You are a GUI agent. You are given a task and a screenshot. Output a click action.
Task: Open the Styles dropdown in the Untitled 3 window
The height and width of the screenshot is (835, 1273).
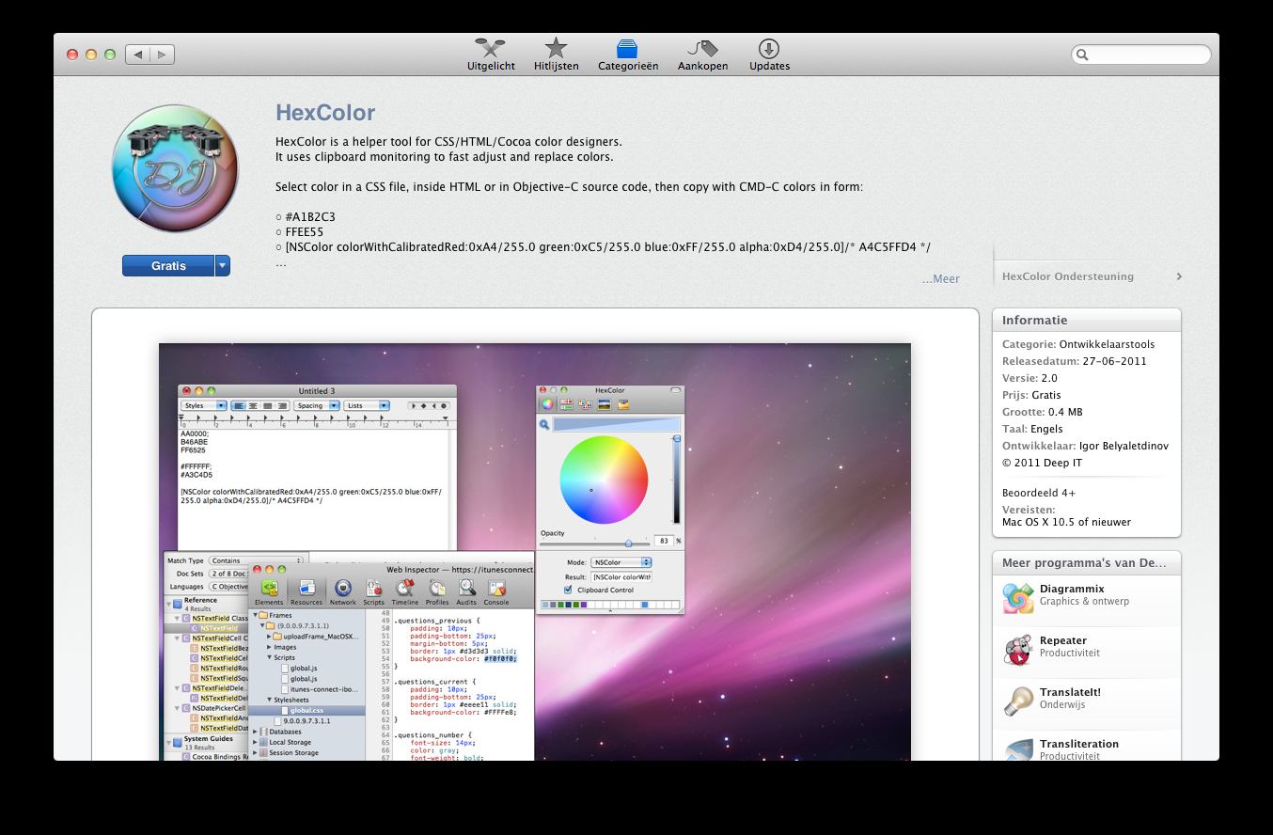(x=204, y=405)
